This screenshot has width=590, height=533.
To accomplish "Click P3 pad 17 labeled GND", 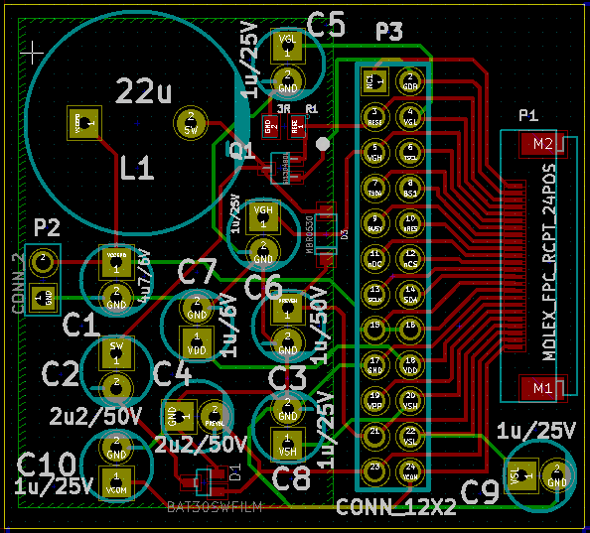I will [x=374, y=365].
